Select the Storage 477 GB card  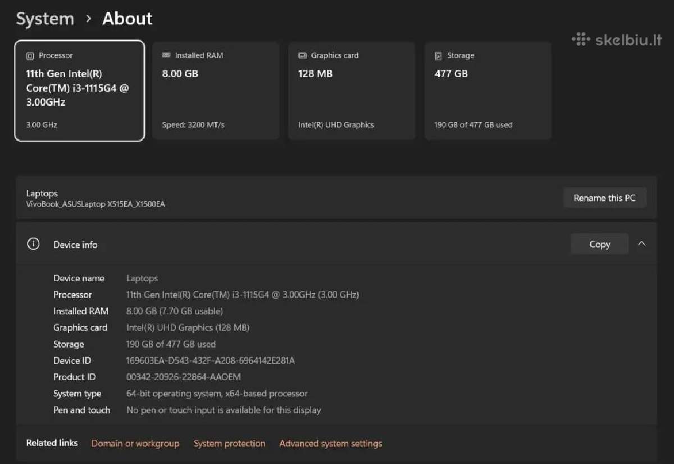click(x=488, y=91)
